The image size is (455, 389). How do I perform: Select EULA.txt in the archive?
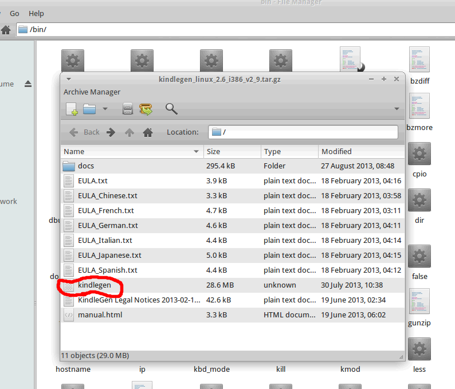coord(233,181)
